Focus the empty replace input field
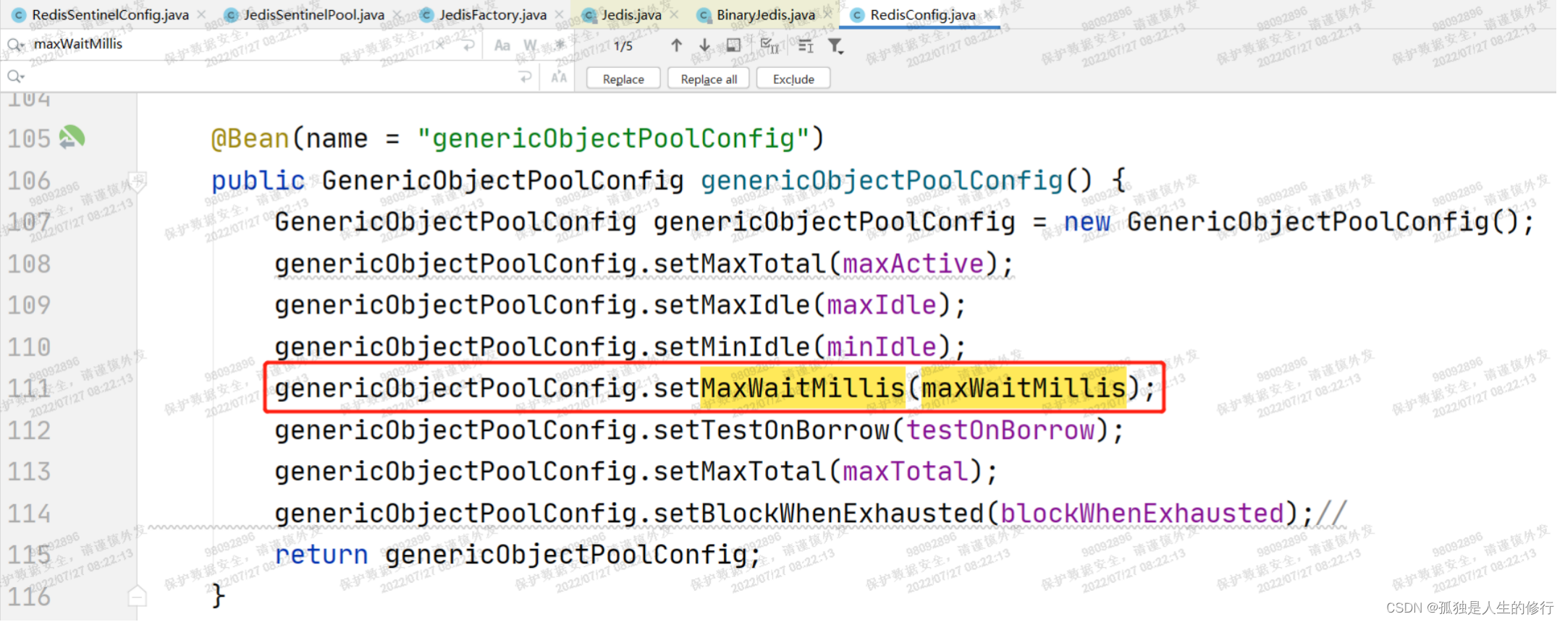The height and width of the screenshot is (622, 1565). click(x=268, y=77)
